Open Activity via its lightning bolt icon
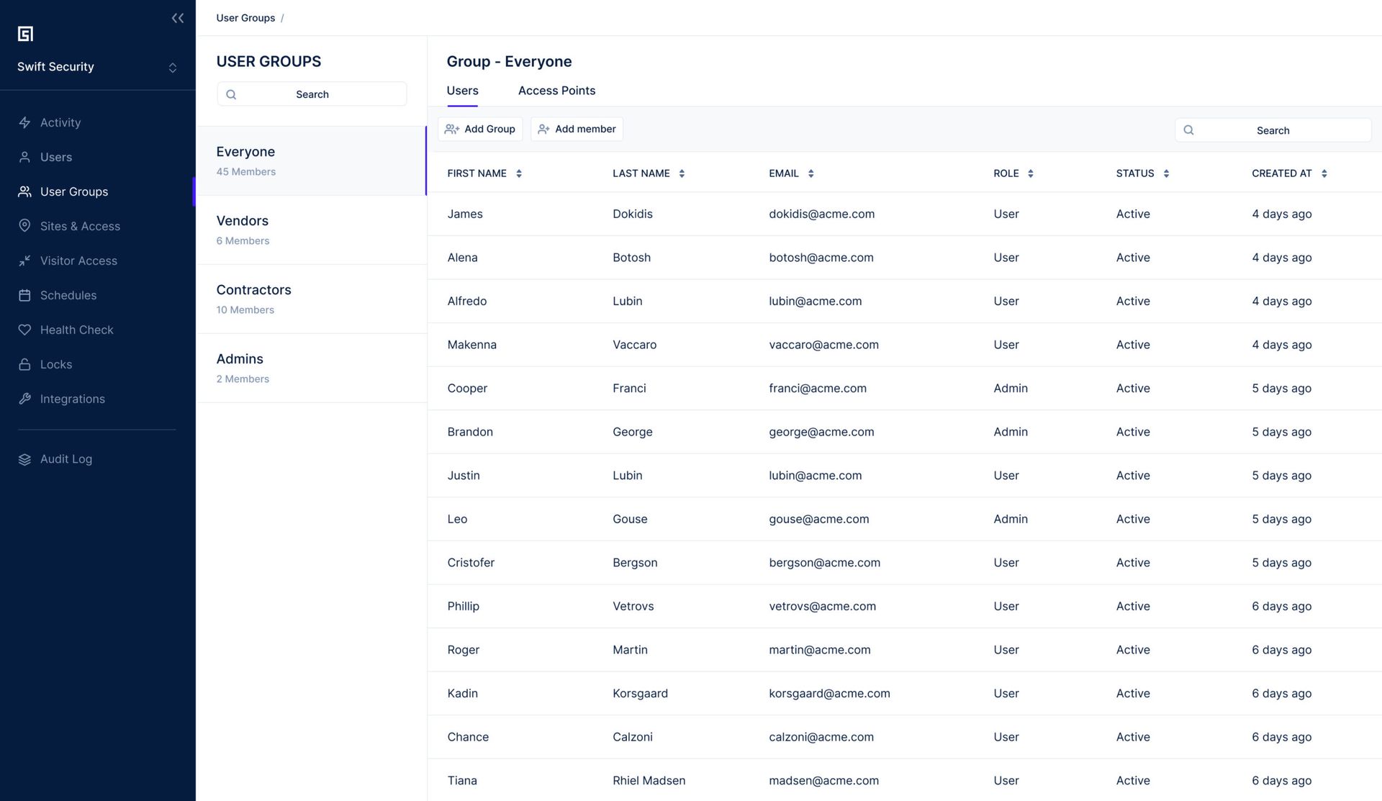1382x801 pixels. click(24, 122)
